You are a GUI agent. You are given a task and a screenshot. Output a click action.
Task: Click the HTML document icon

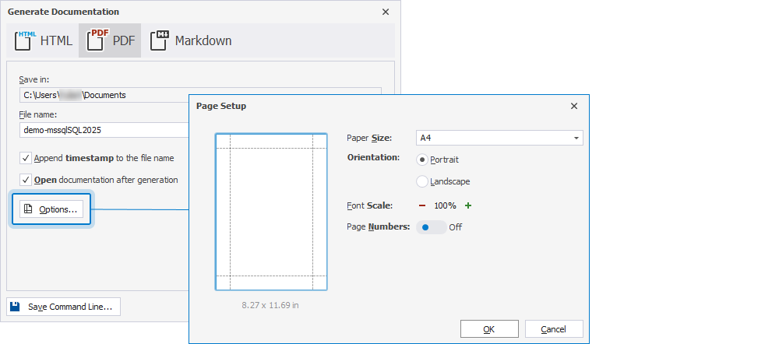point(25,40)
